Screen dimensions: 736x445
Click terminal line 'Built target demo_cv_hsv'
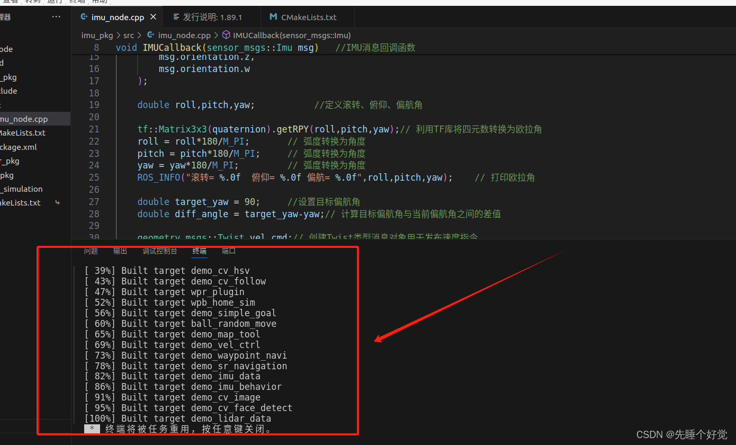point(185,271)
